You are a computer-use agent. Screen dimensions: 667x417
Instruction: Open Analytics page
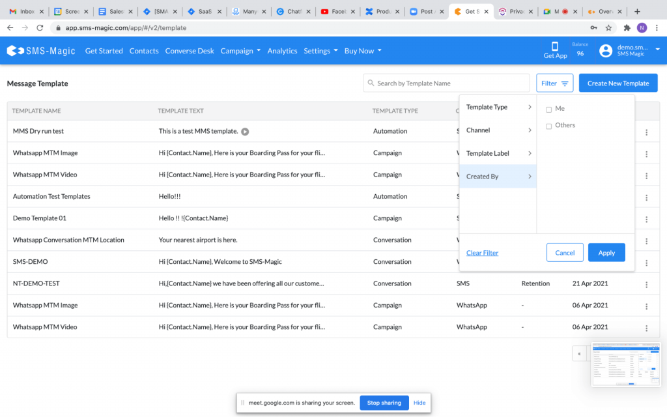(282, 51)
